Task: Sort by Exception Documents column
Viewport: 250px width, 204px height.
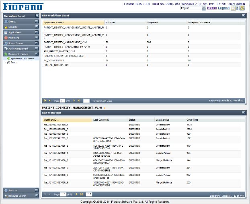Action: (x=216, y=22)
